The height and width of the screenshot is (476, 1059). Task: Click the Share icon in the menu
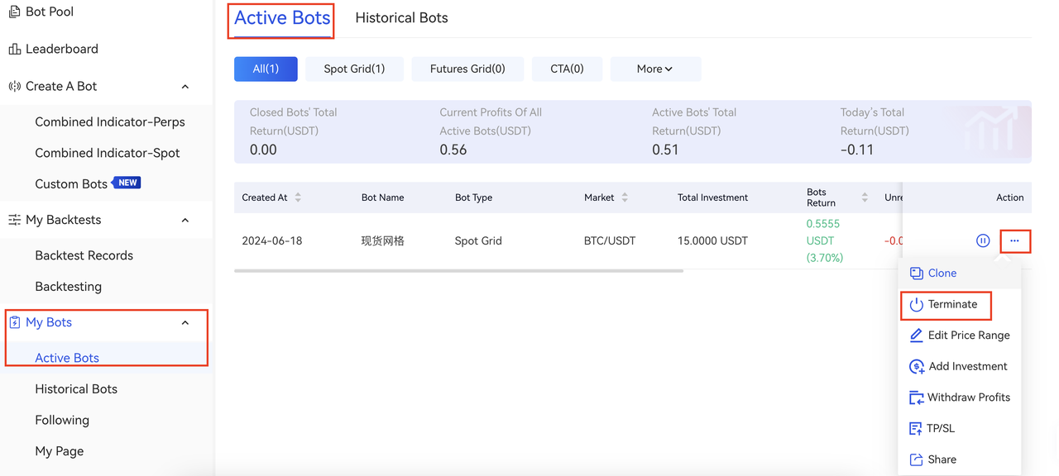(917, 459)
